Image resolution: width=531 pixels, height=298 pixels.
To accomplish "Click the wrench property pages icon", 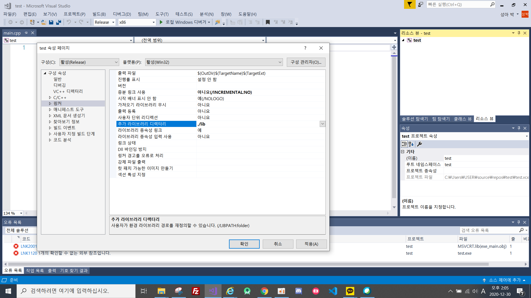I will pos(419,144).
